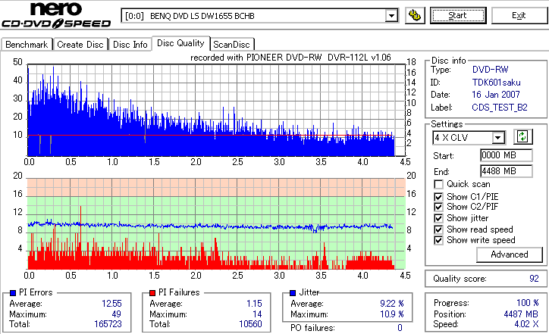Click PI Failures average 1.15
Screen dimensions: 549x334
click(x=254, y=304)
